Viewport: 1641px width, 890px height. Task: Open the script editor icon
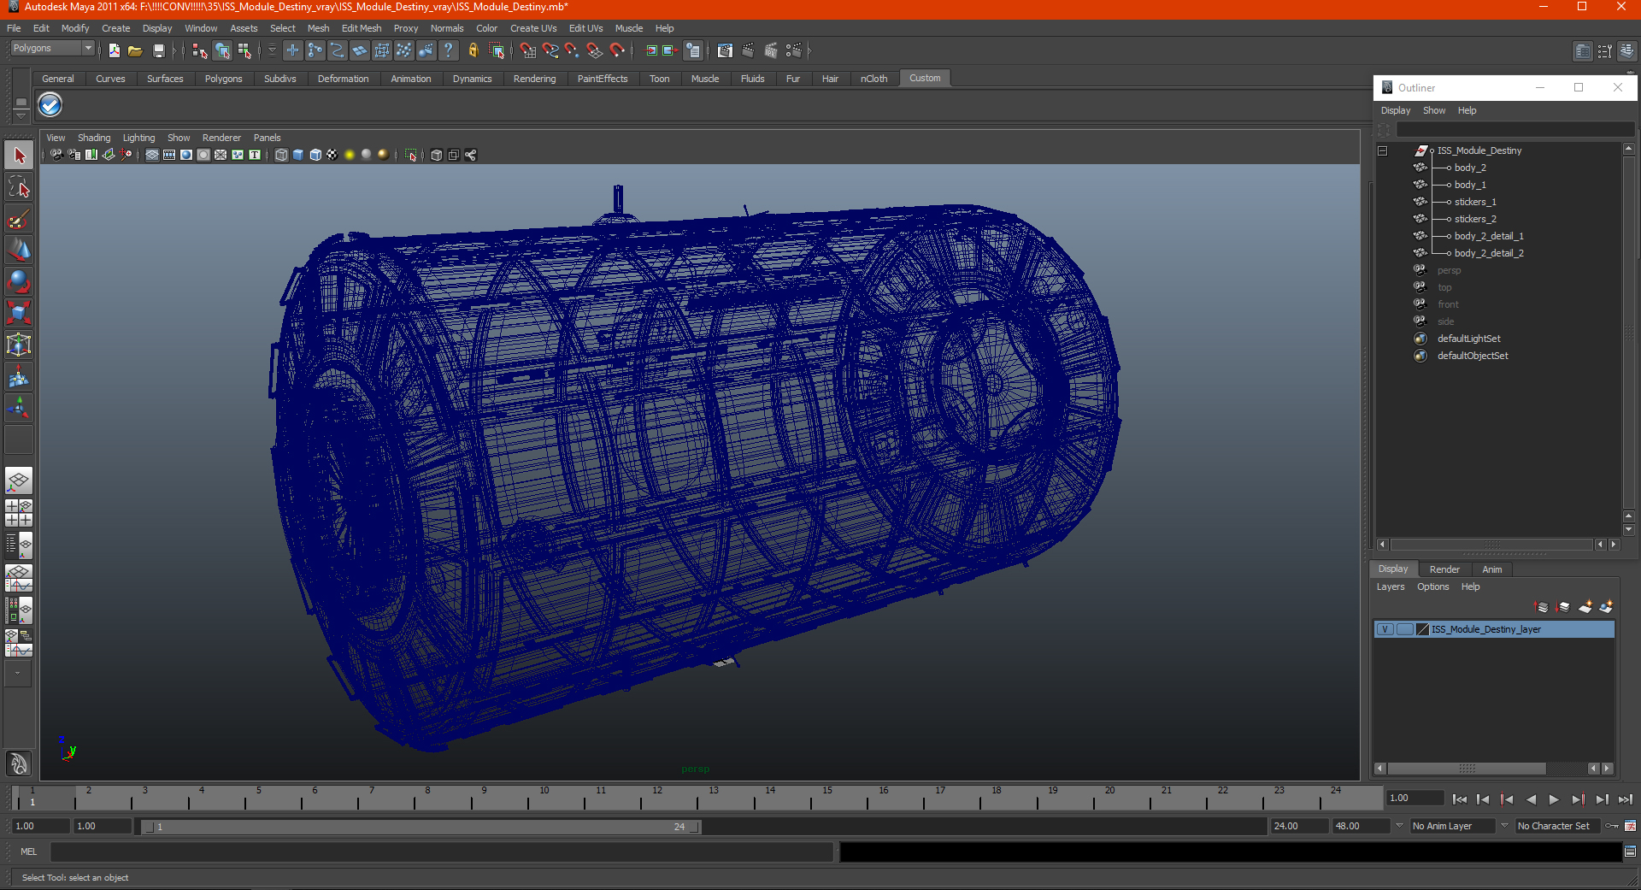coord(1630,852)
